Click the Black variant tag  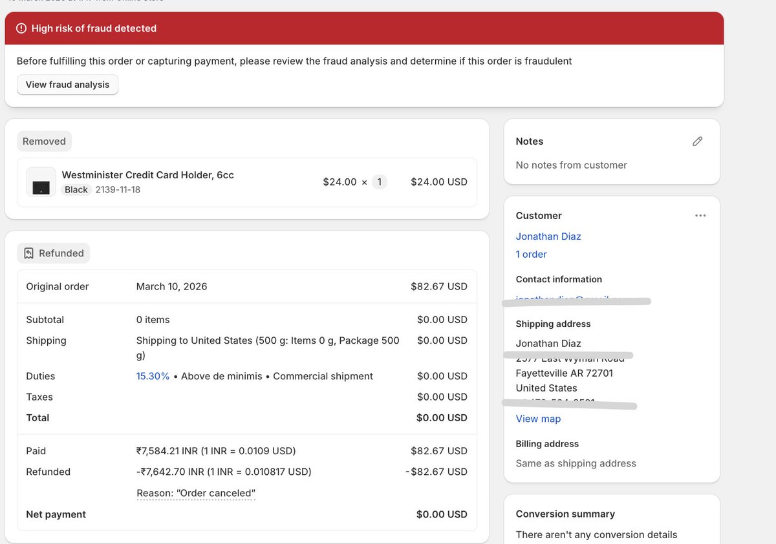(76, 190)
